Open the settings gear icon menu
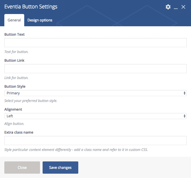This screenshot has width=191, height=178. click(168, 7)
